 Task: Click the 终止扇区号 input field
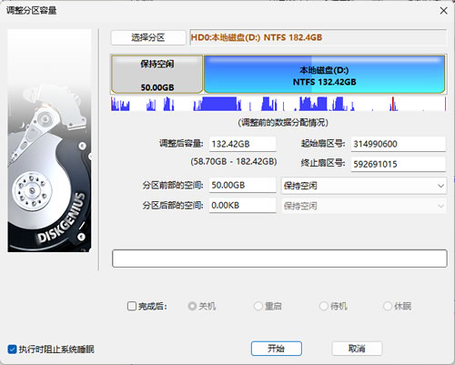[399, 164]
